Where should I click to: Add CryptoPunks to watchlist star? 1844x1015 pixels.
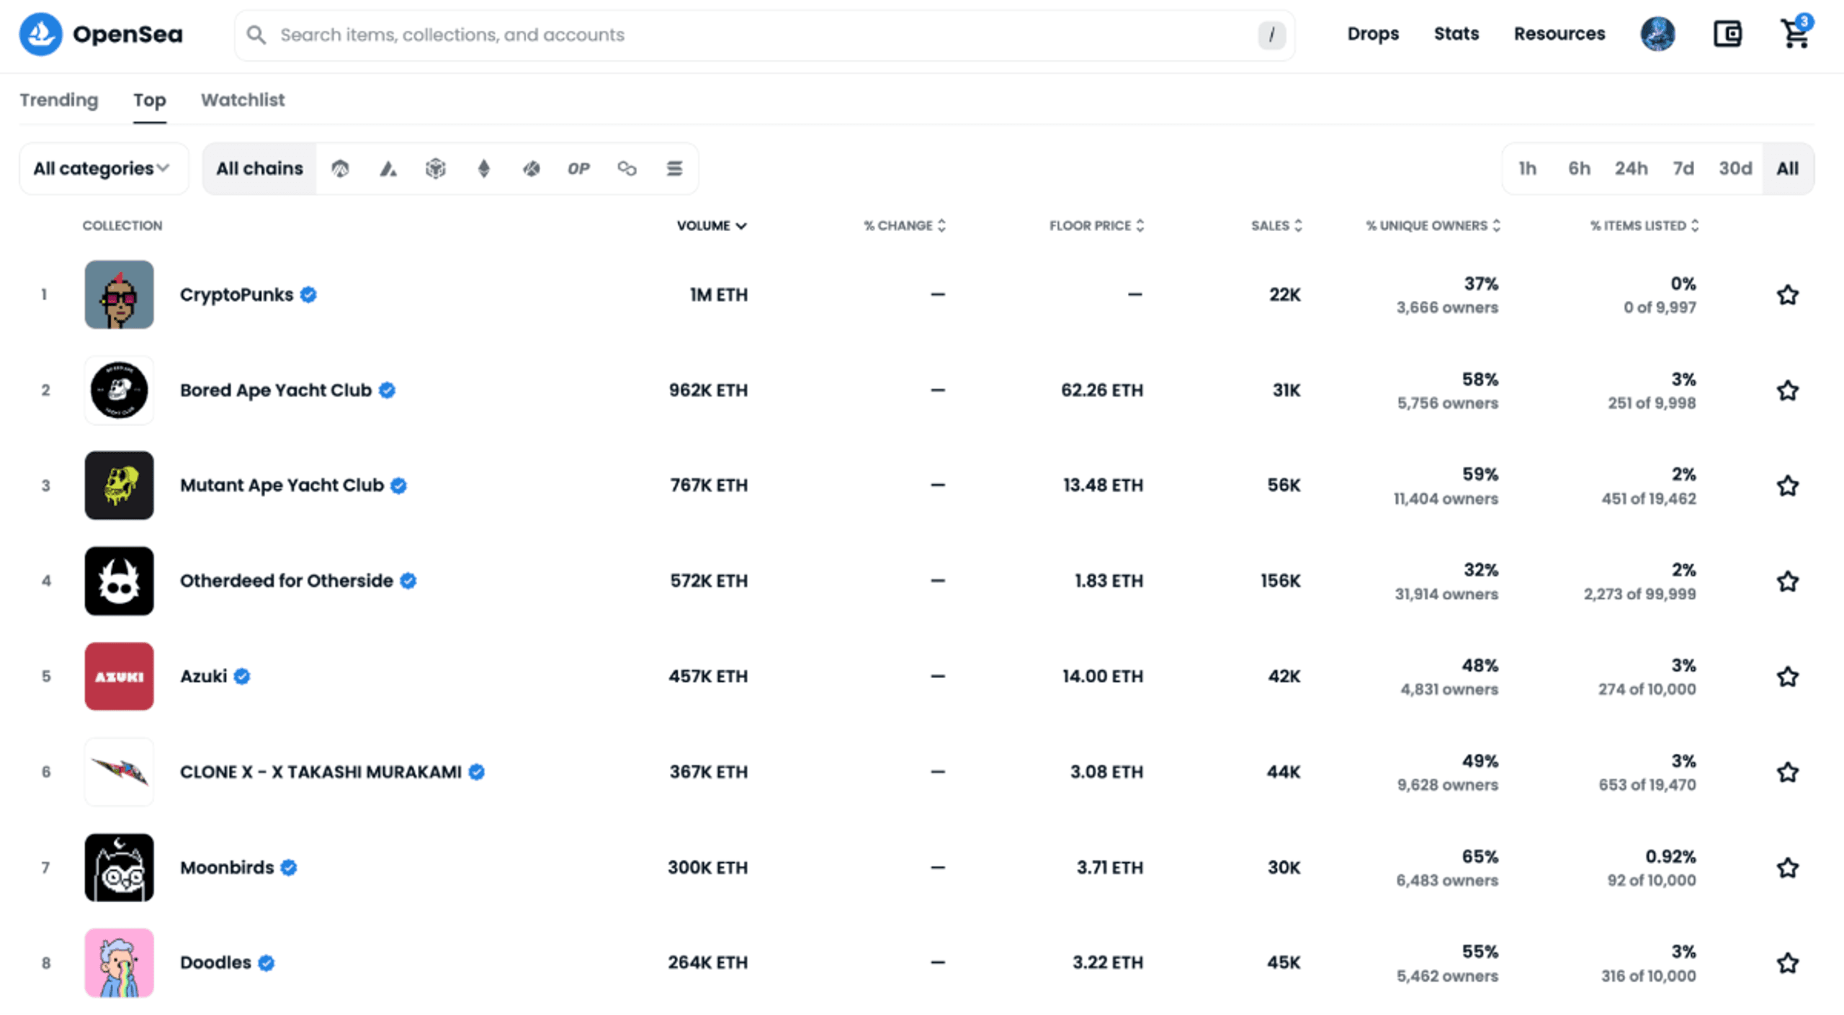[1787, 294]
